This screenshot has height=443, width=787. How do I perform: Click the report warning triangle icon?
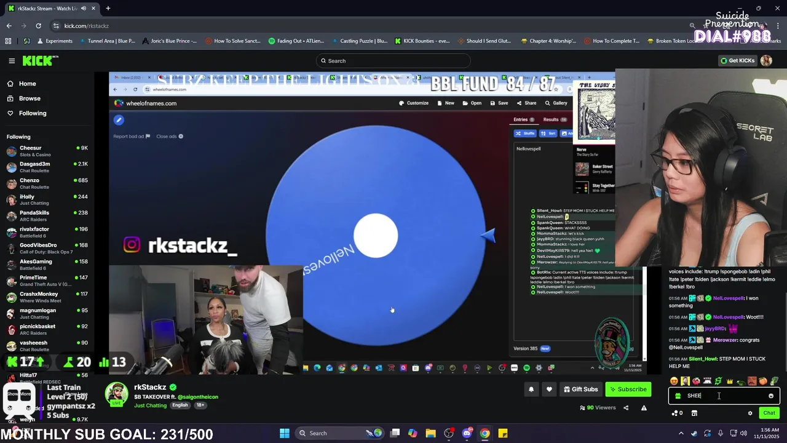(x=644, y=407)
